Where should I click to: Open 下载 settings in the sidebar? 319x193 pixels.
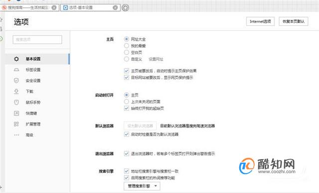[37, 91]
